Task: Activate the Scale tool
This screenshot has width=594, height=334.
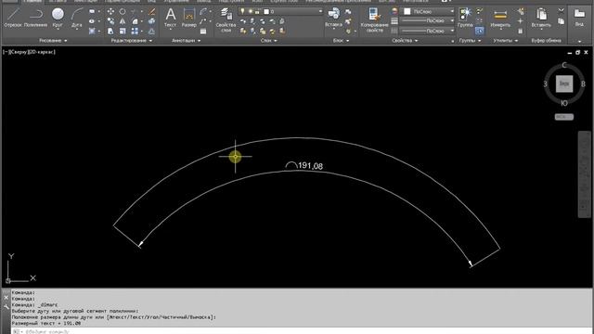Action: (x=123, y=31)
